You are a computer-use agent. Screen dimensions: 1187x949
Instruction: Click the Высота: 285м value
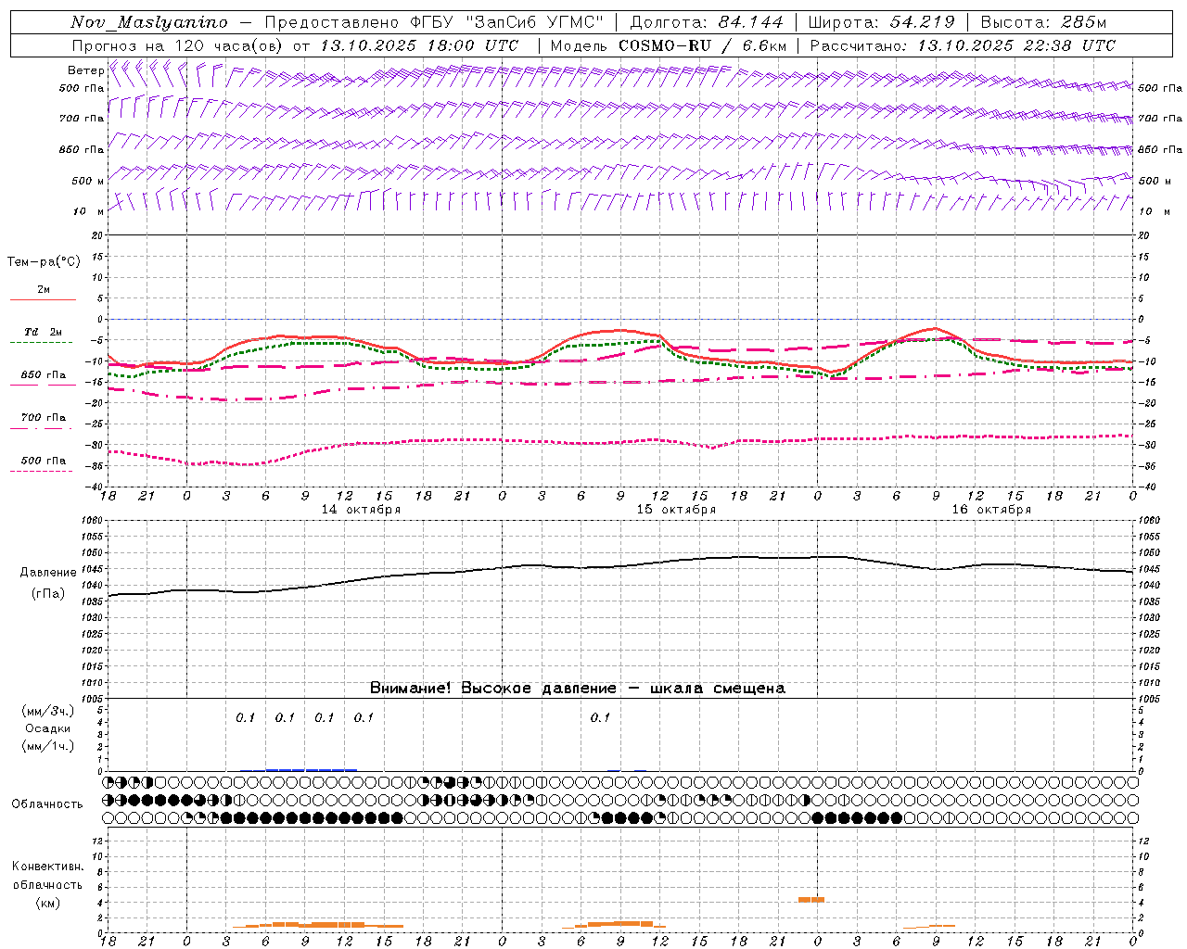coord(1043,22)
